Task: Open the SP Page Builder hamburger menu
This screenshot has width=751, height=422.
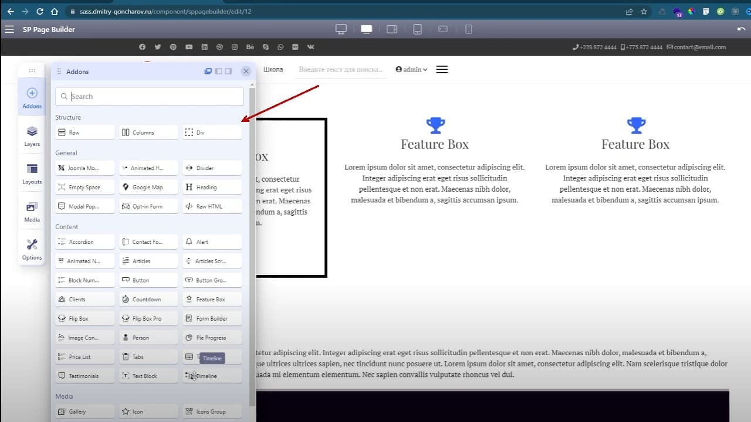Action: tap(9, 29)
